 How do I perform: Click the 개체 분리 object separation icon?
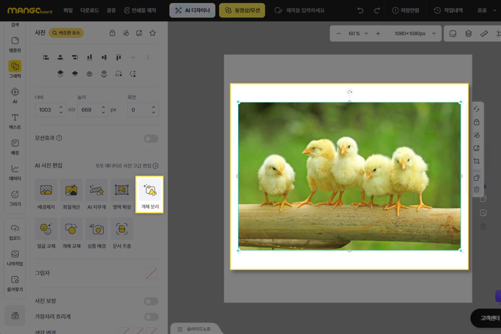tap(150, 190)
